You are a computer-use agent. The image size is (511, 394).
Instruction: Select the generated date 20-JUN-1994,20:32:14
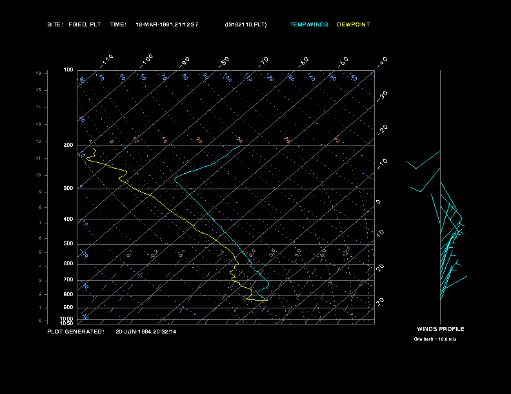146,332
